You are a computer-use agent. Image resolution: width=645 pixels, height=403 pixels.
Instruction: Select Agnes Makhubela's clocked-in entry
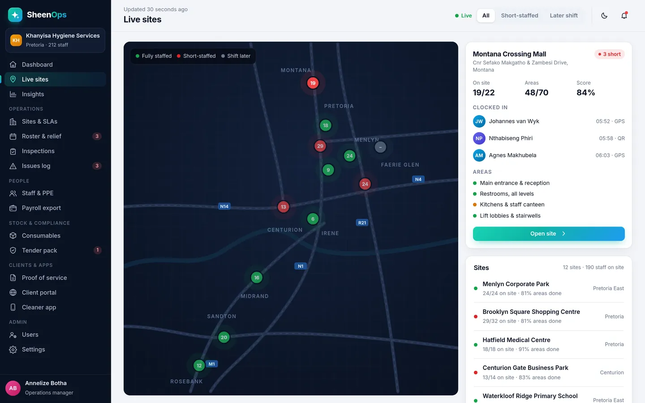pyautogui.click(x=549, y=155)
